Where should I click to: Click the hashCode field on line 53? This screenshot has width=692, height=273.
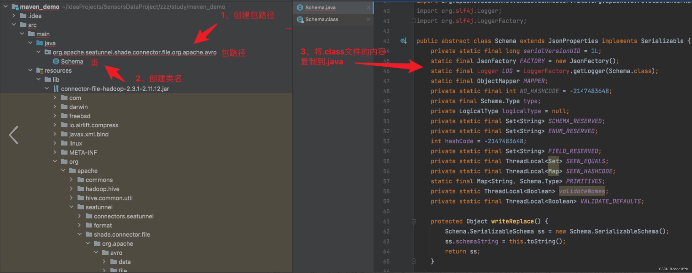click(459, 141)
